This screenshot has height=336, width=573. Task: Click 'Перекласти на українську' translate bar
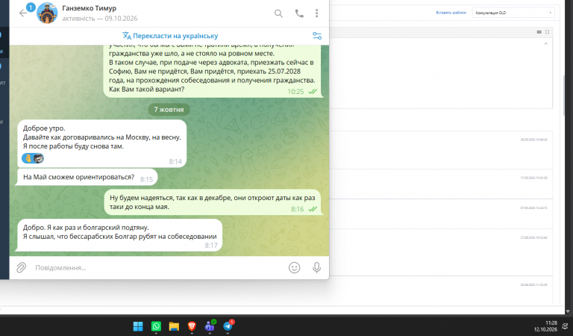(170, 36)
